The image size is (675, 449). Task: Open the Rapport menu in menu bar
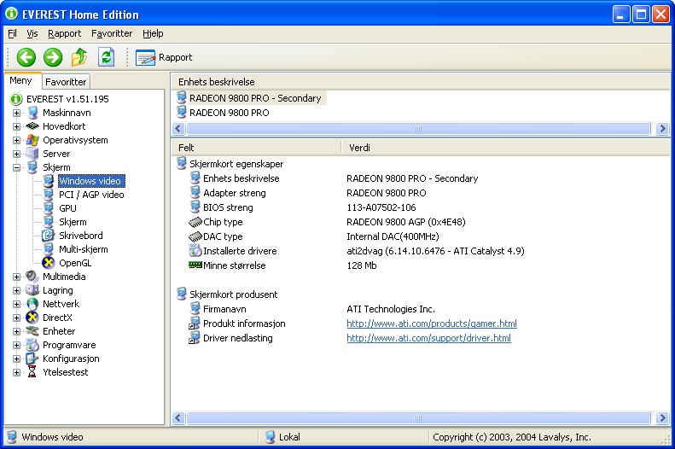point(65,33)
